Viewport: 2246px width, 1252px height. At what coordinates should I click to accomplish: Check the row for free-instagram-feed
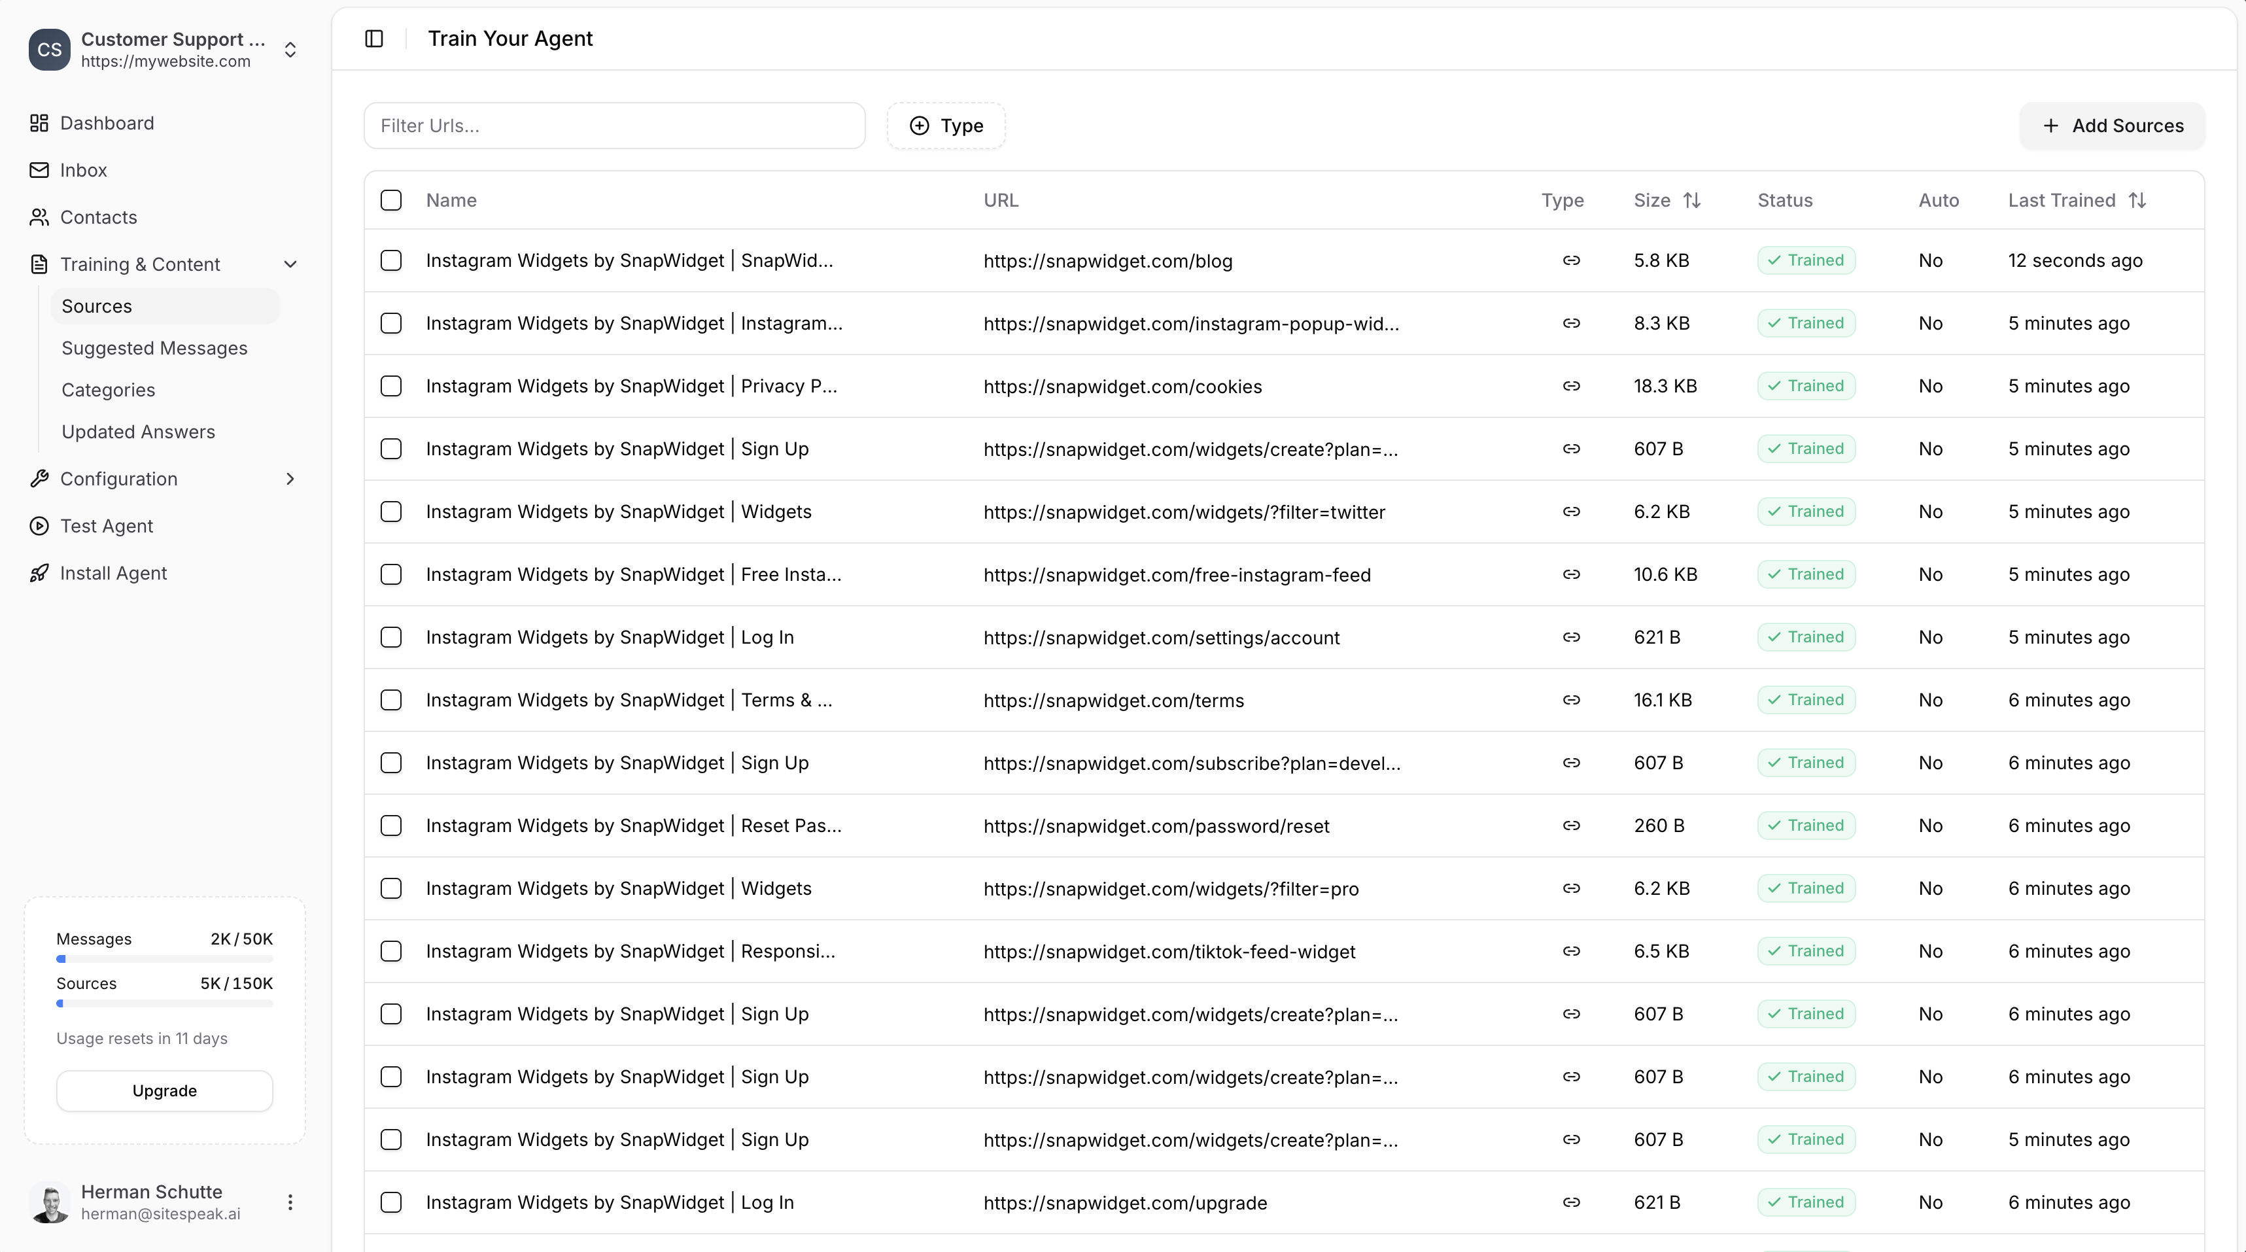pyautogui.click(x=390, y=574)
